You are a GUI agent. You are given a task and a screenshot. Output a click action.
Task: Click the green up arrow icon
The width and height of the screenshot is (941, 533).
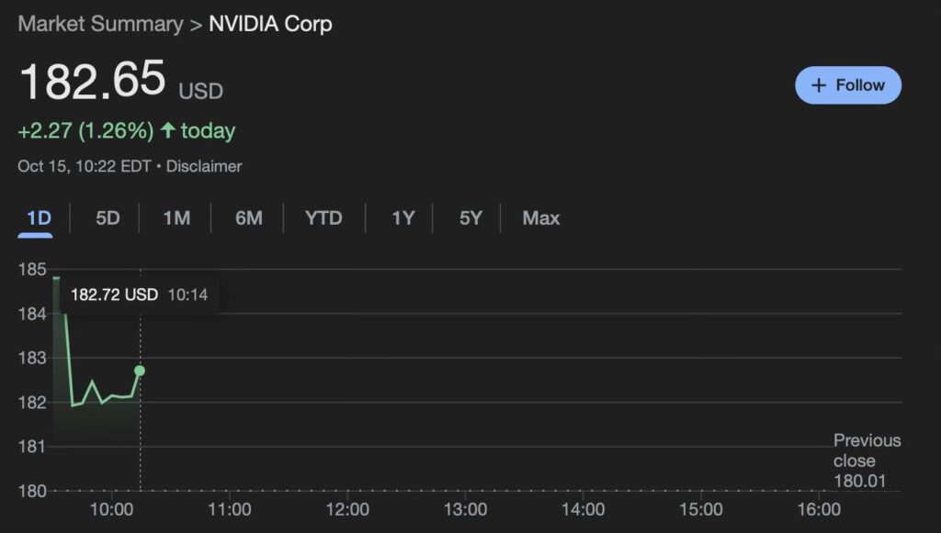167,131
